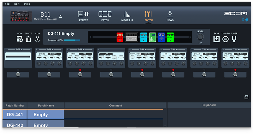Click the SweetDrv Gain knob

(x=39, y=63)
